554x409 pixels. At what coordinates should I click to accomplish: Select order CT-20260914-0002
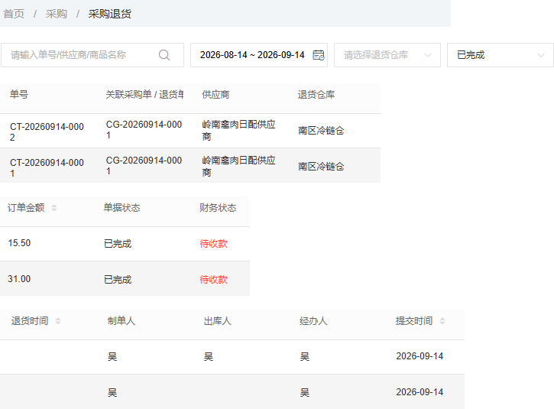tap(47, 131)
